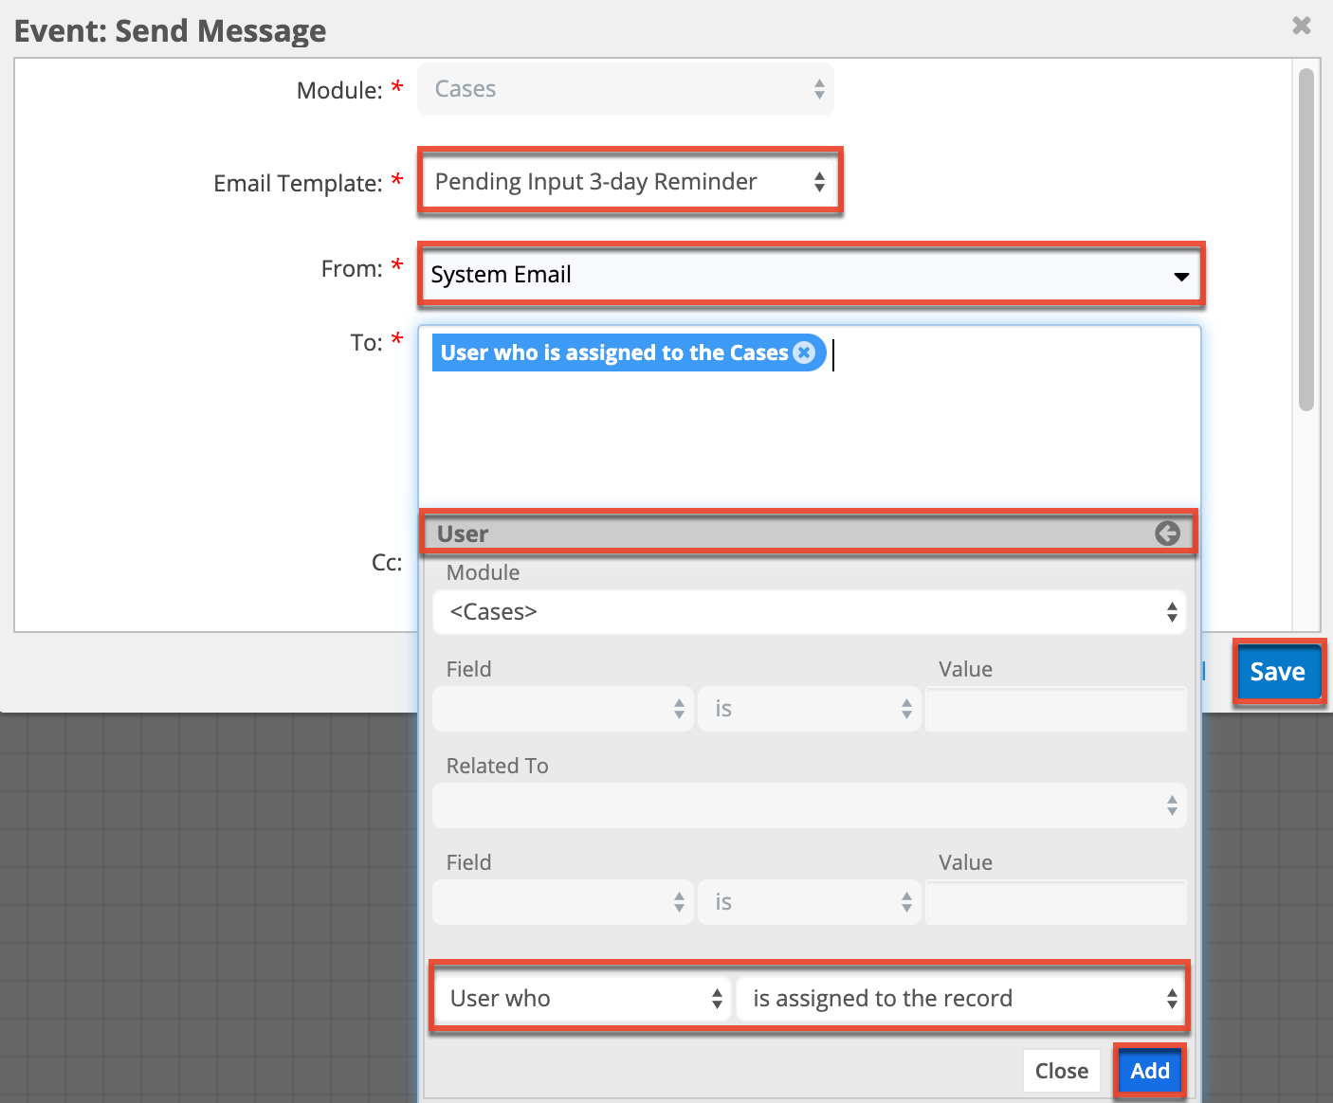
Task: Click the 'Related To' label
Action: (498, 766)
